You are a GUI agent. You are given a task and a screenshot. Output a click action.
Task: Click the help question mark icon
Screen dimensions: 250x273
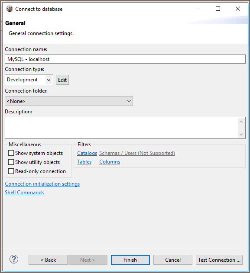click(14, 259)
